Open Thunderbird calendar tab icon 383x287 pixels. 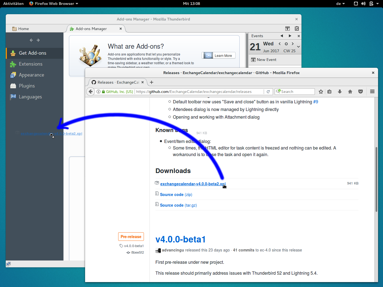pyautogui.click(x=288, y=28)
